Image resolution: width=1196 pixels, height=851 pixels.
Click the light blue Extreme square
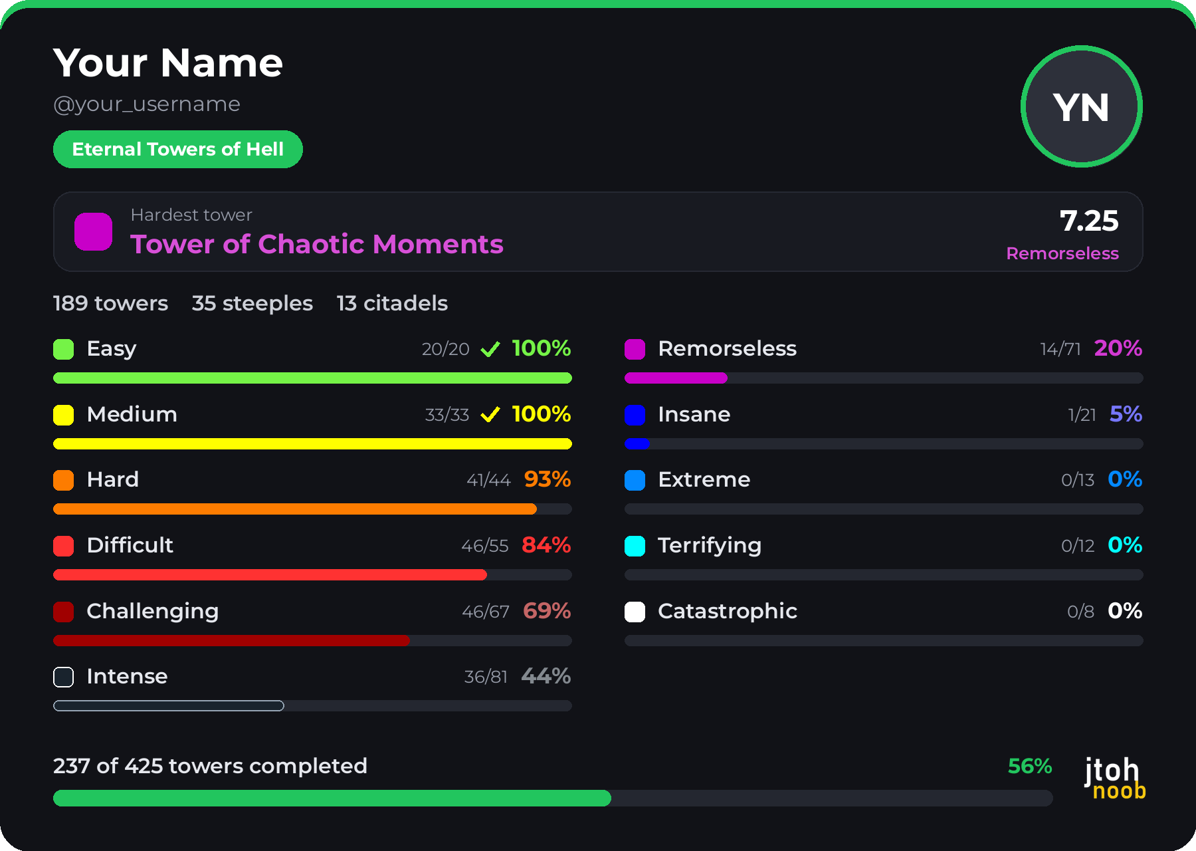[635, 480]
